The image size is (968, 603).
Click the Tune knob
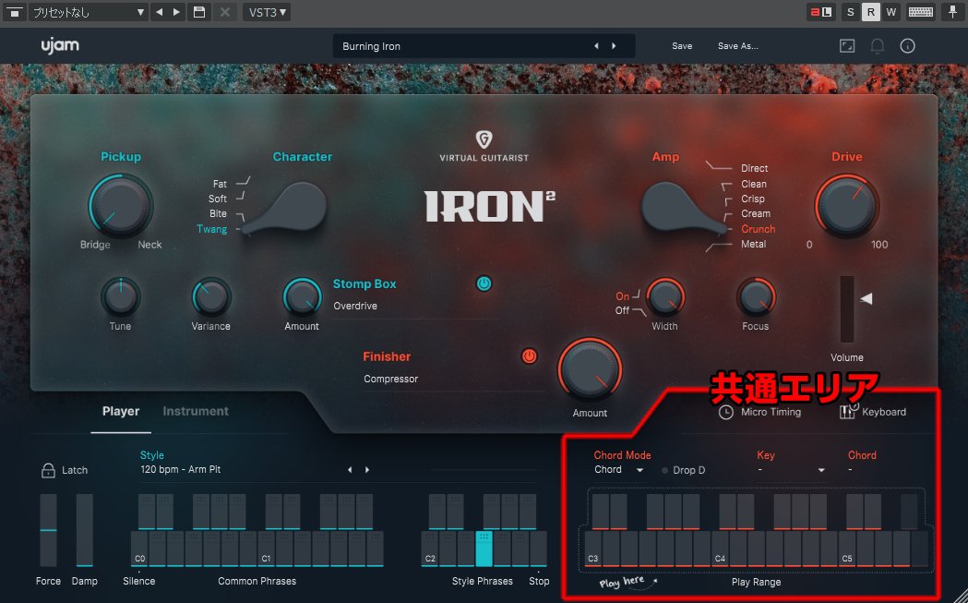coord(120,296)
